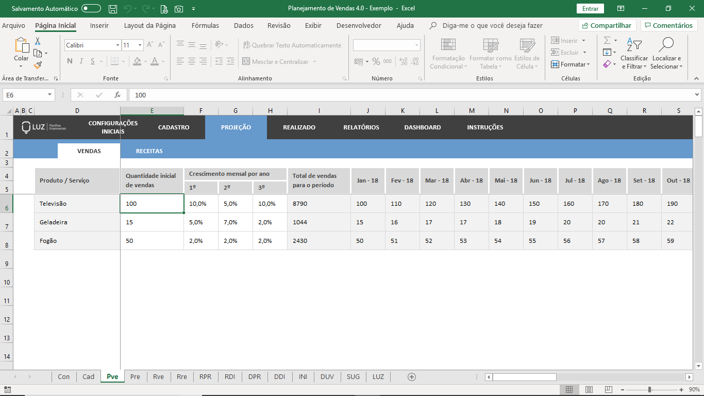
Task: Click the percent style icon
Action: [x=376, y=61]
